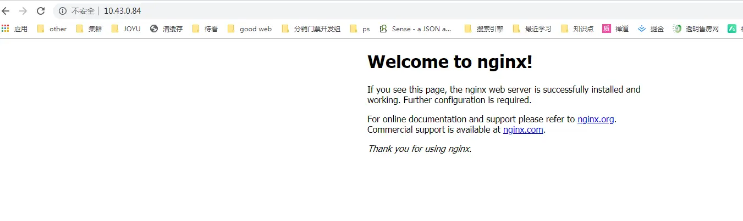Image resolution: width=743 pixels, height=221 pixels.
Task: Open the 清缓存 bookmark
Action: coord(167,29)
